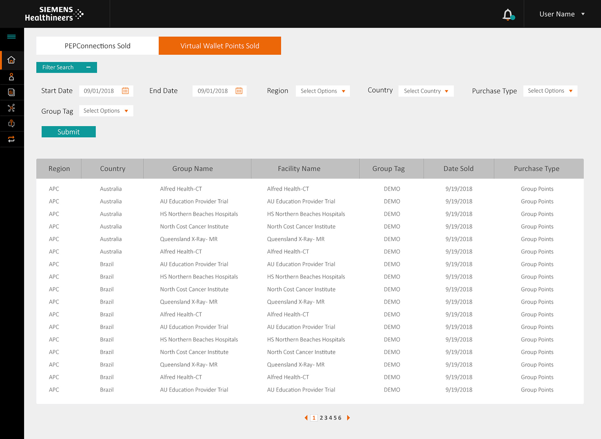
Task: Go to next page with right arrow
Action: 349,418
